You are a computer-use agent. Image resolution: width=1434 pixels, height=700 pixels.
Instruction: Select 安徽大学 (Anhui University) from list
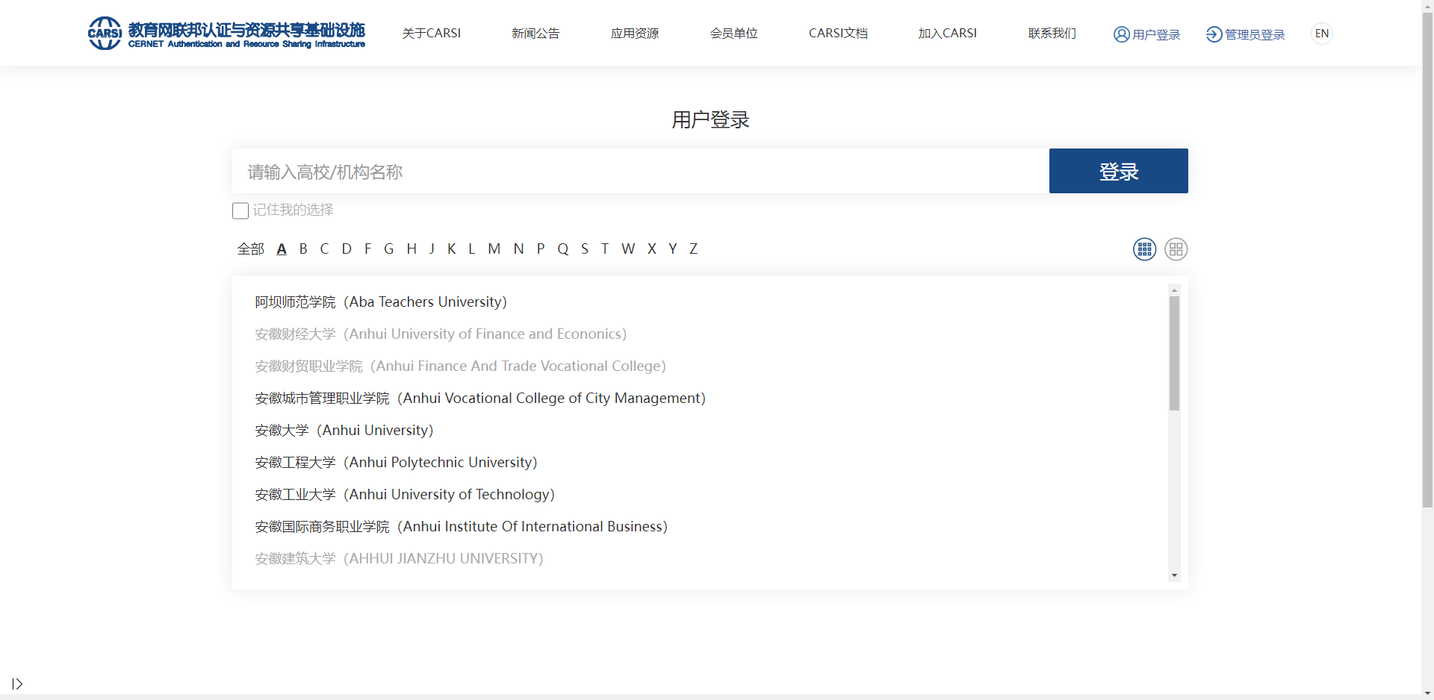click(344, 431)
